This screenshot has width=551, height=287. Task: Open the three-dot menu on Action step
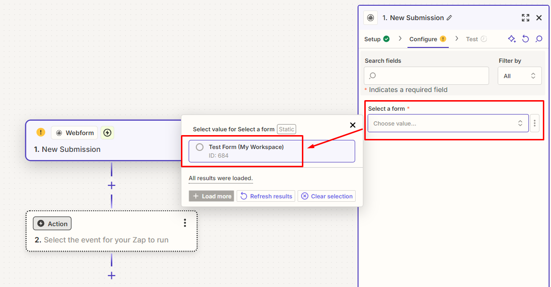point(185,223)
